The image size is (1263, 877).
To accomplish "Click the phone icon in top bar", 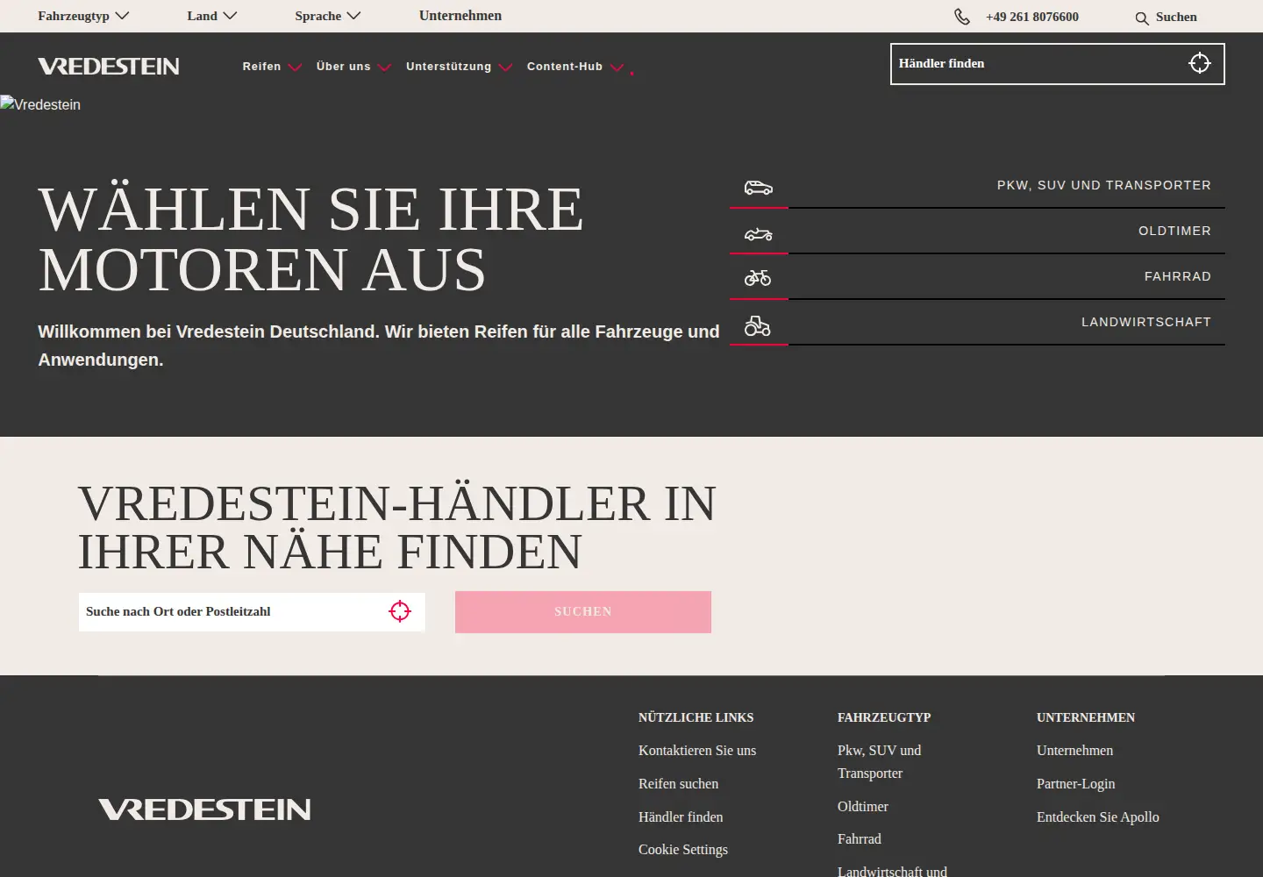I will 962,17.
